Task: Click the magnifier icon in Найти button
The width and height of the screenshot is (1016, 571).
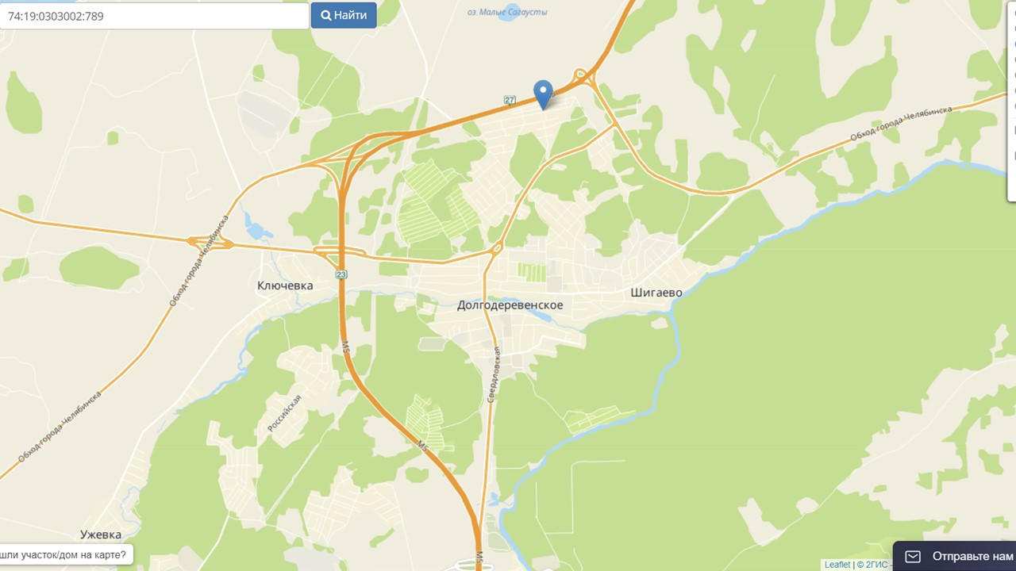Action: (325, 15)
